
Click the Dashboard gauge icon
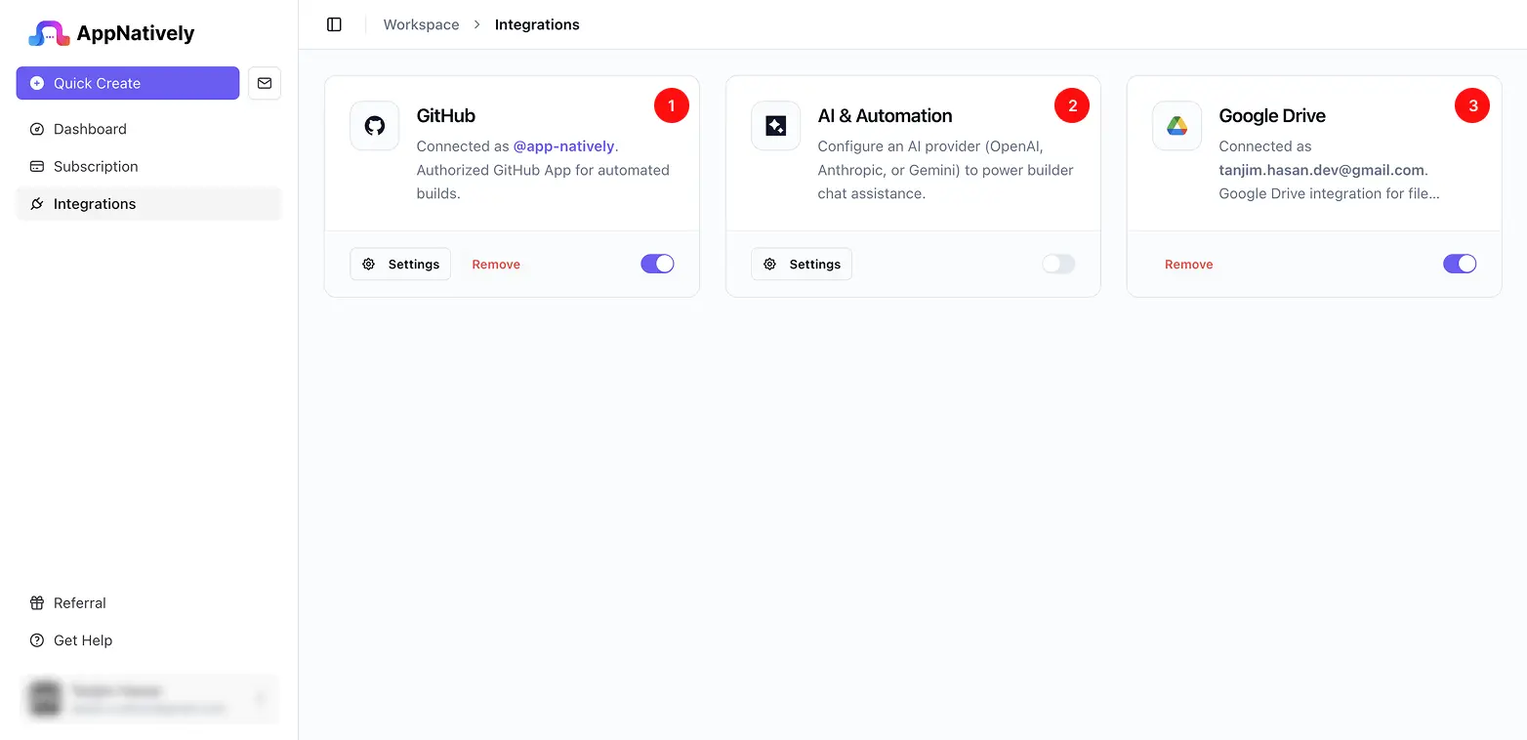[37, 129]
